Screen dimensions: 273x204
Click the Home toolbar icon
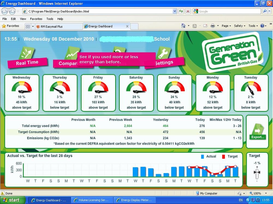point(183,26)
